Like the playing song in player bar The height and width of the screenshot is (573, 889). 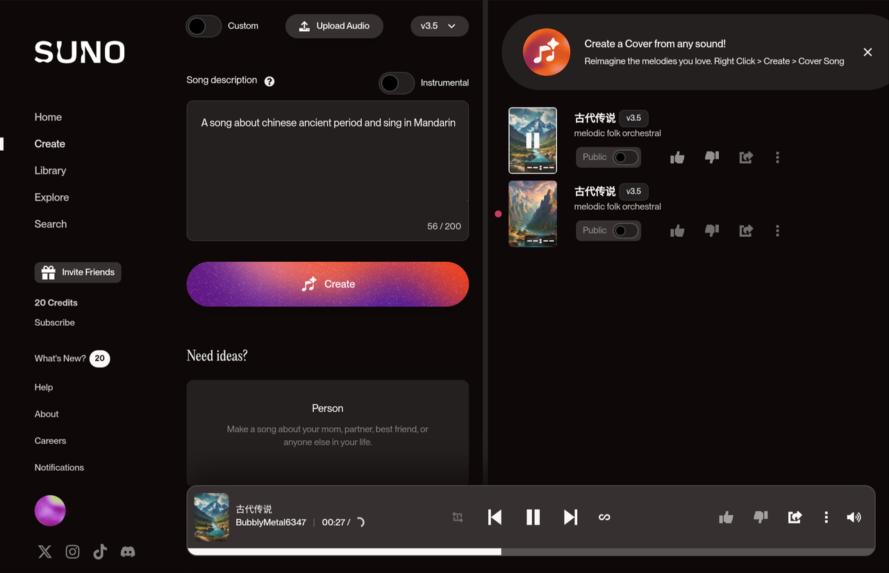pyautogui.click(x=726, y=517)
